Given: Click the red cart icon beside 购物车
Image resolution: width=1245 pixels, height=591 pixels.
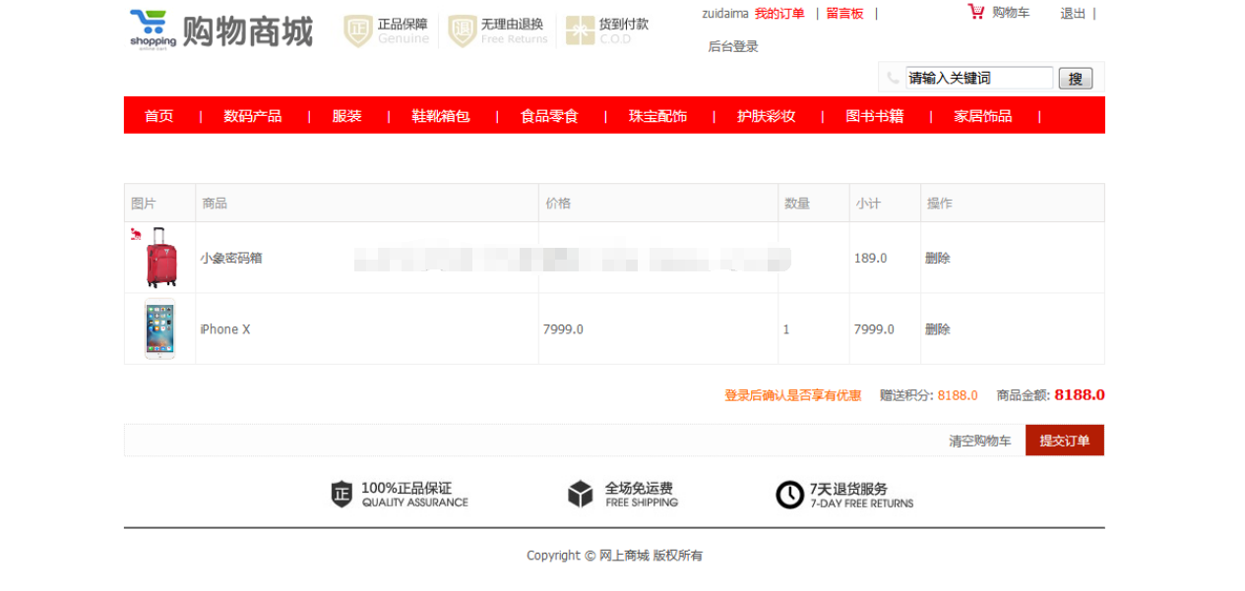Looking at the screenshot, I should pyautogui.click(x=976, y=12).
